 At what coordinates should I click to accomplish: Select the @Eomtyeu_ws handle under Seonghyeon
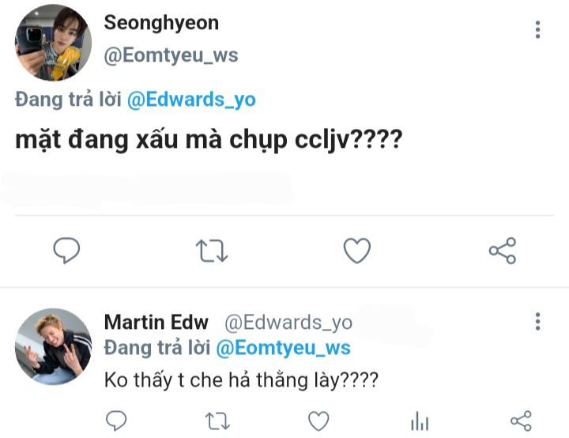(x=171, y=55)
